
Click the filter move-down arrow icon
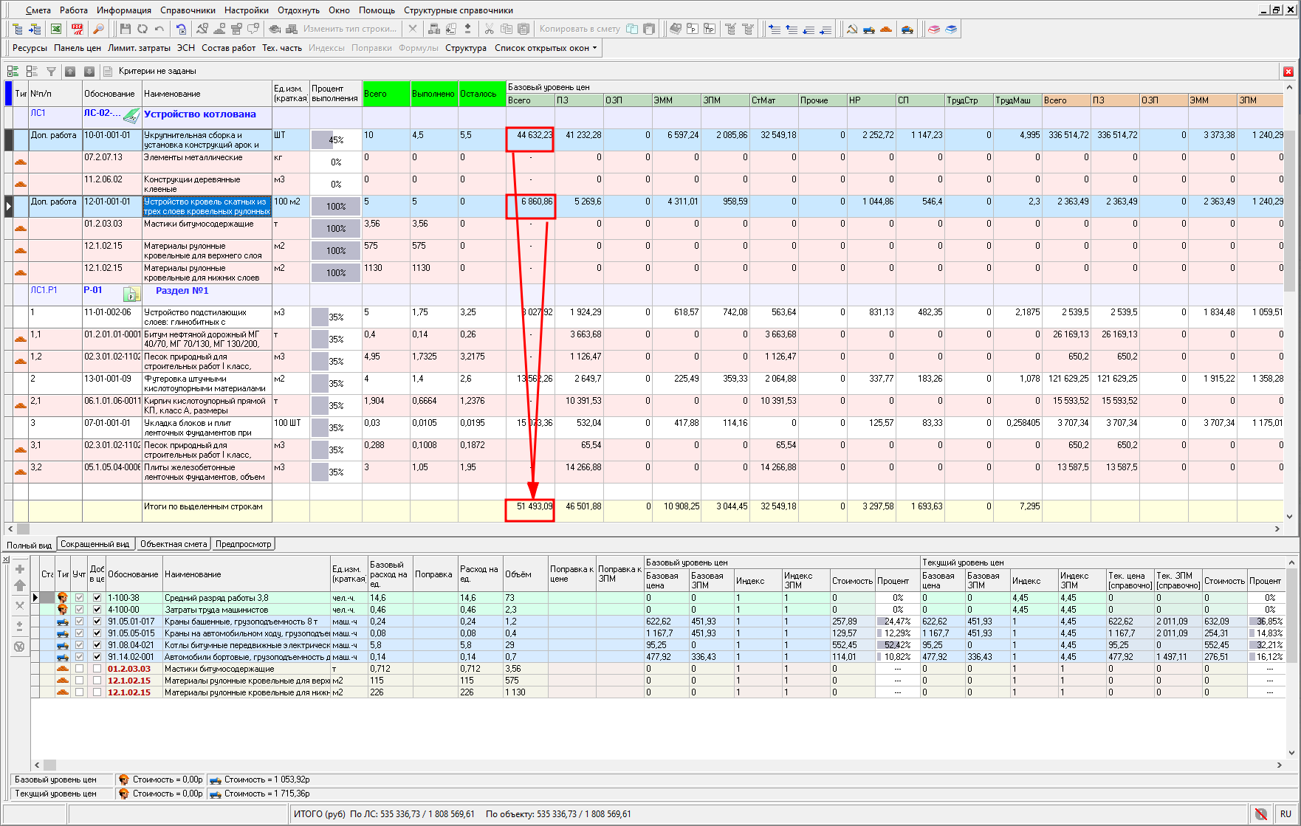[89, 71]
